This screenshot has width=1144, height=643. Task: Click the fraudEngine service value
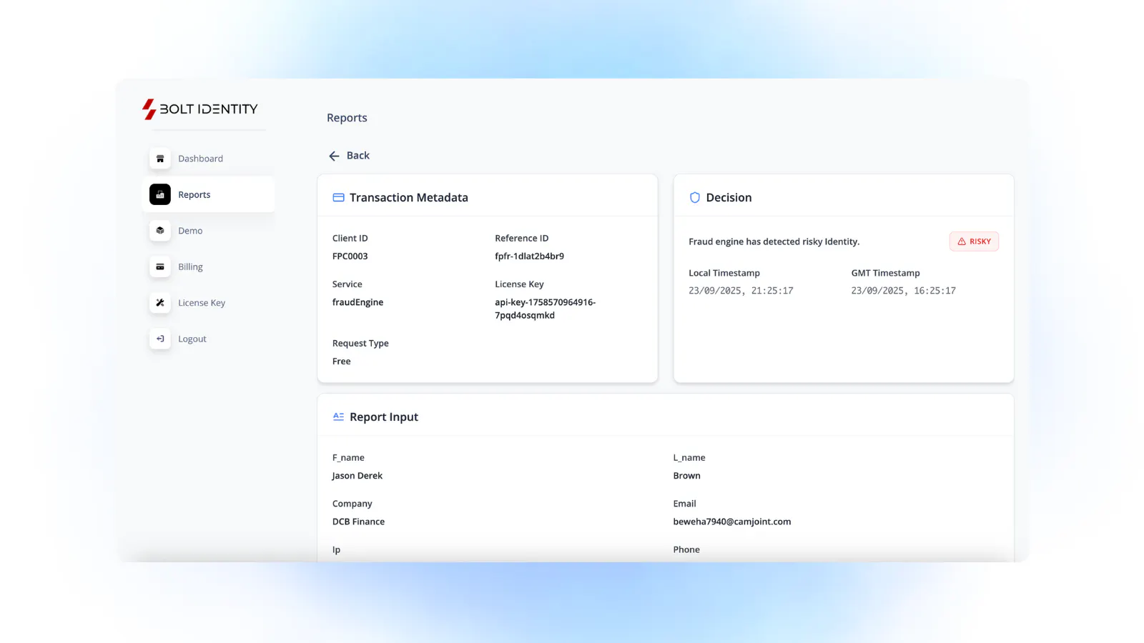[x=357, y=302]
